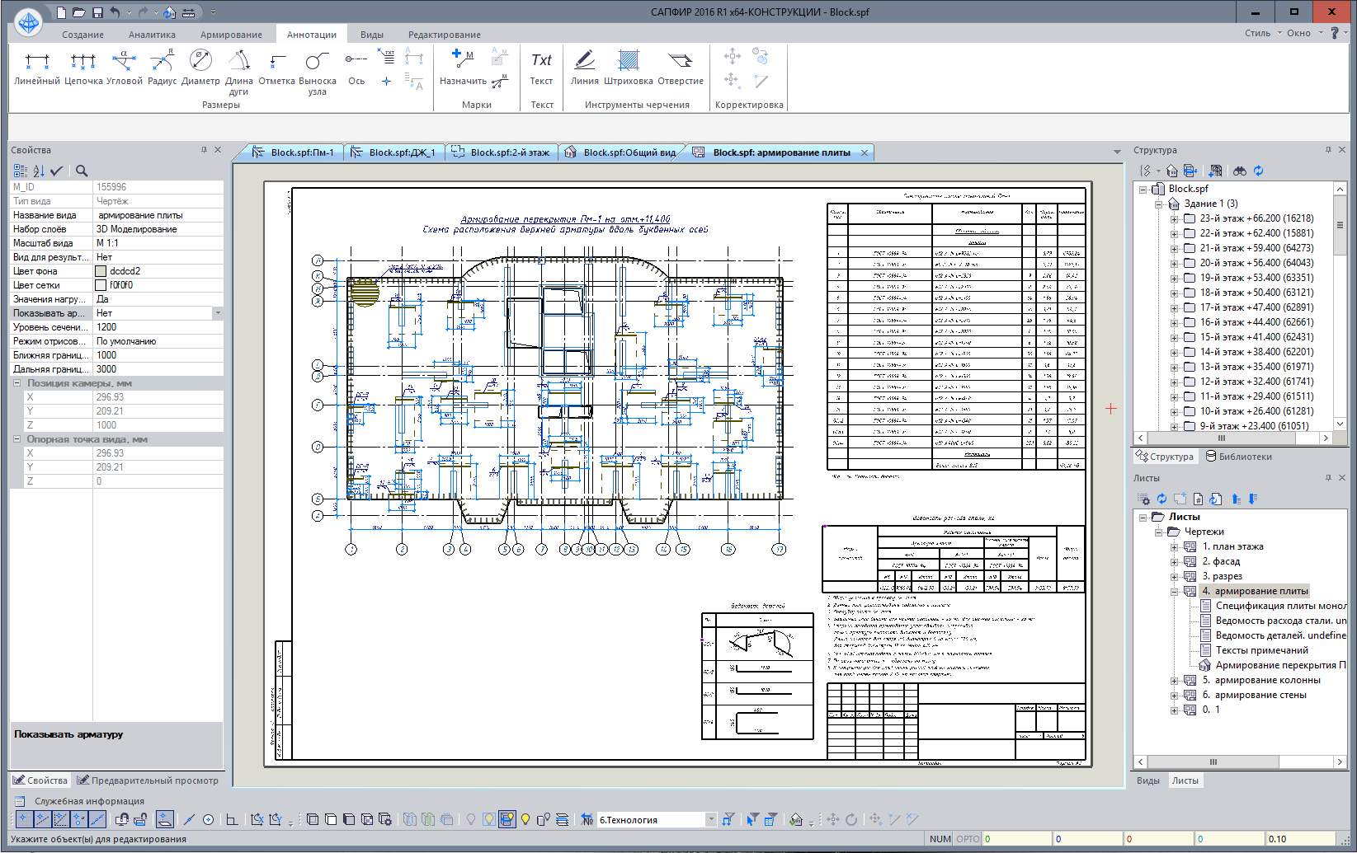This screenshot has width=1357, height=853.
Task: Select the Отверстие opening tool
Action: [681, 68]
